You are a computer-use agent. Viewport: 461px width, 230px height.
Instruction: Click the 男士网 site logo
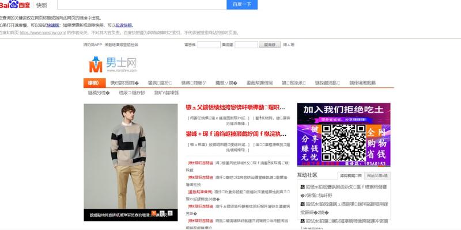pos(112,64)
